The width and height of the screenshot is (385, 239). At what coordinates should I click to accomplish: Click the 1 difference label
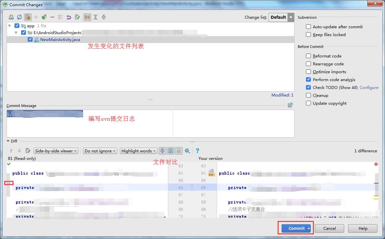tap(365, 151)
